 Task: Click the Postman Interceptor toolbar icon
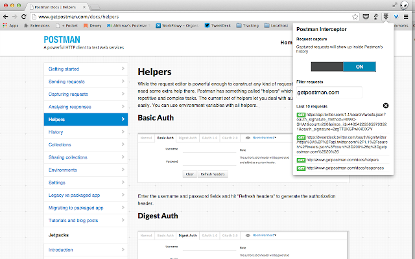tap(386, 17)
